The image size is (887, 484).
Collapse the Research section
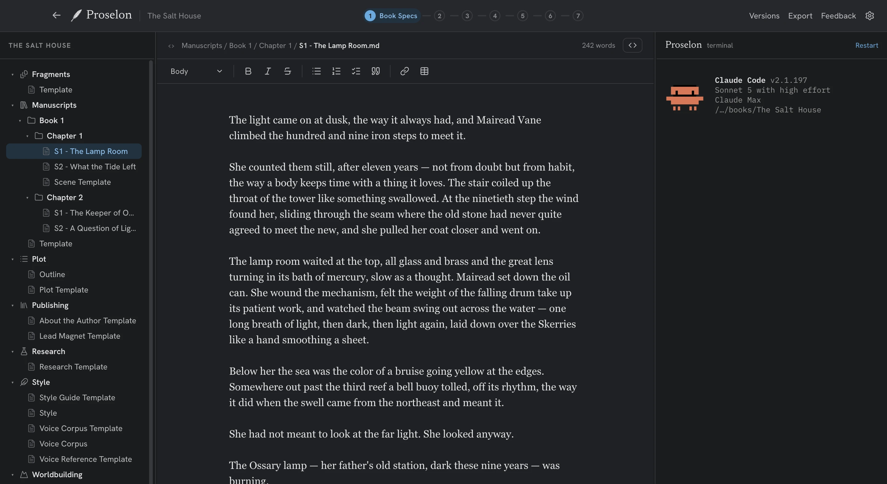pyautogui.click(x=12, y=352)
